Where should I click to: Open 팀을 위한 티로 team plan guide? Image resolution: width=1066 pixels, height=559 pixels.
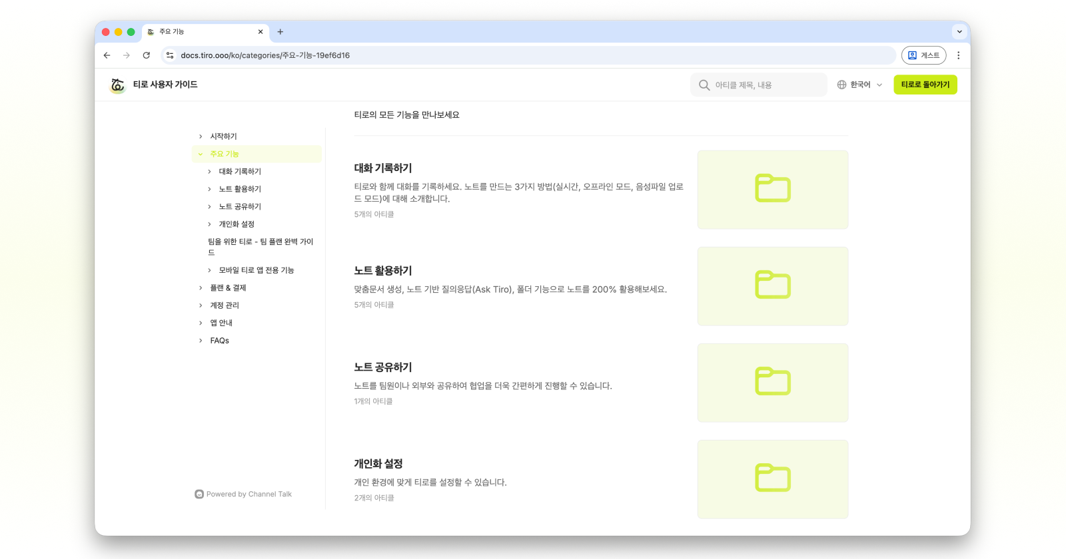(261, 247)
